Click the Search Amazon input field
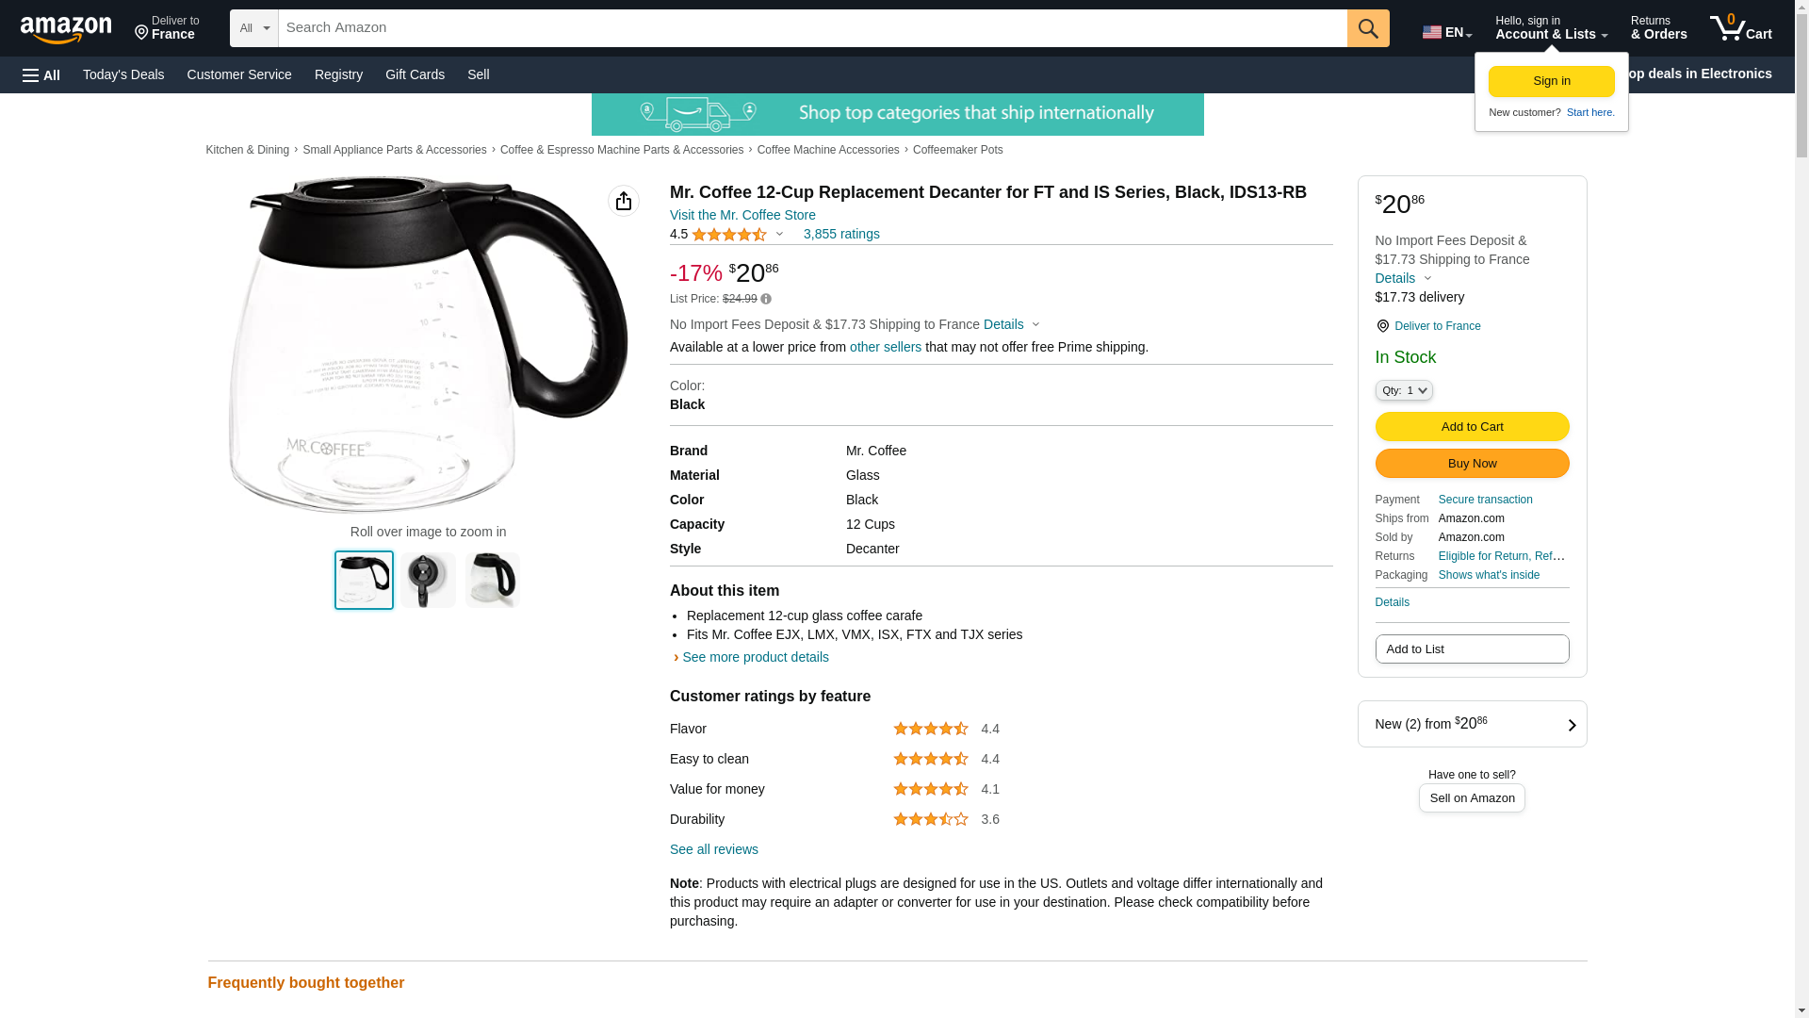The height and width of the screenshot is (1018, 1809). [x=812, y=28]
